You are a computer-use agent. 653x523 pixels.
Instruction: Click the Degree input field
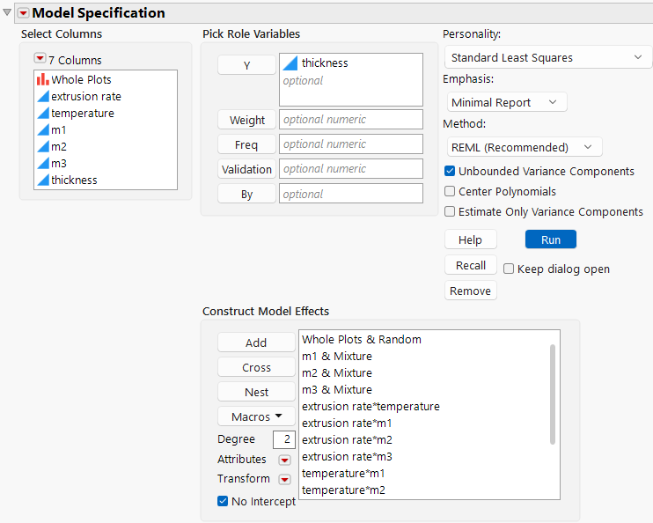(283, 439)
